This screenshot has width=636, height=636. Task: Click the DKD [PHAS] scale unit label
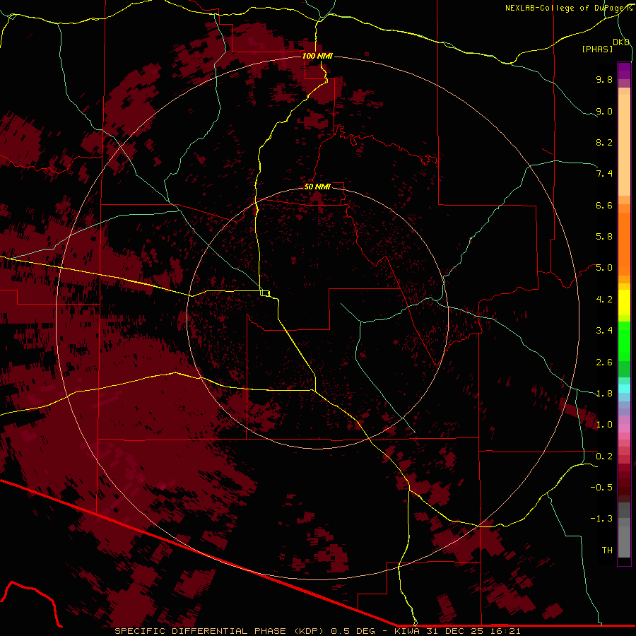pyautogui.click(x=605, y=45)
